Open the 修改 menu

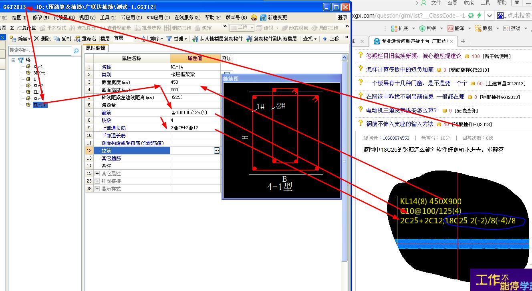40,18
